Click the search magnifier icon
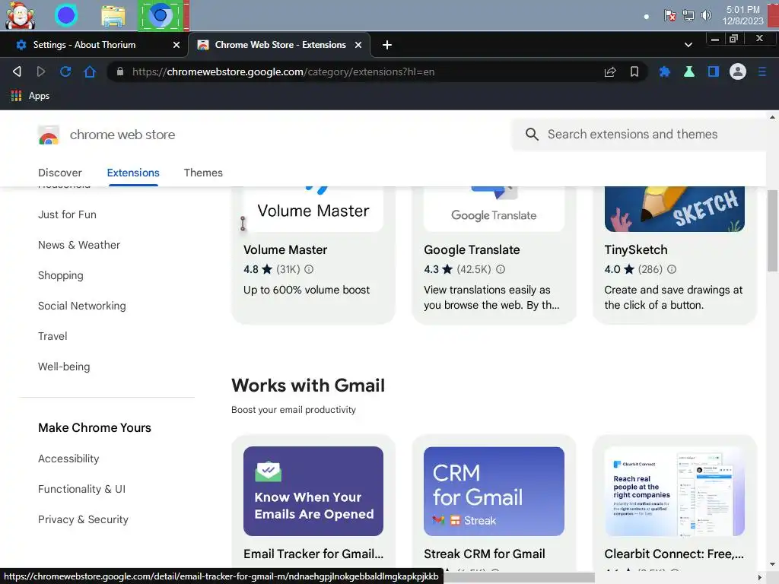 532,134
